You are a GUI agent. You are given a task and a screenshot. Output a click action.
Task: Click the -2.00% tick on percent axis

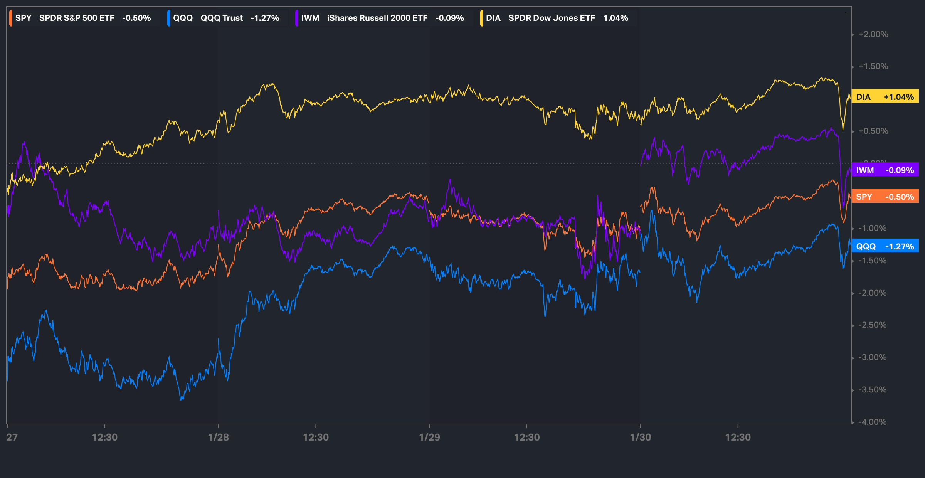pos(872,293)
